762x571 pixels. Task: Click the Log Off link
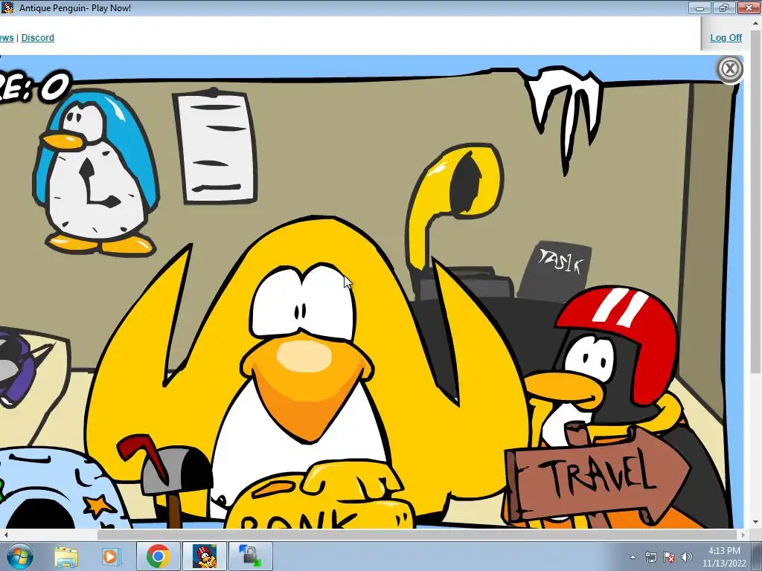[x=726, y=37]
